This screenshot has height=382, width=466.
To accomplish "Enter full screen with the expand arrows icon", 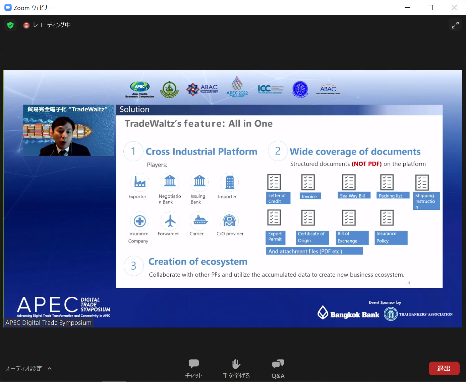I will (455, 25).
